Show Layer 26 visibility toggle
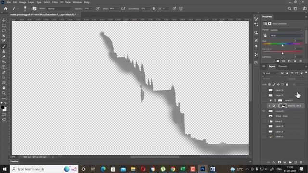 click(264, 90)
